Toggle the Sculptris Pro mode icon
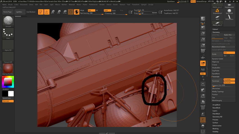The width and height of the screenshot is (239, 134). click(x=76, y=12)
